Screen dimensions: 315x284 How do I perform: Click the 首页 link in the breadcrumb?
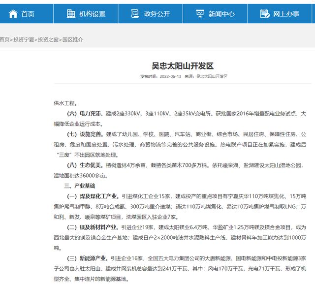pos(4,39)
